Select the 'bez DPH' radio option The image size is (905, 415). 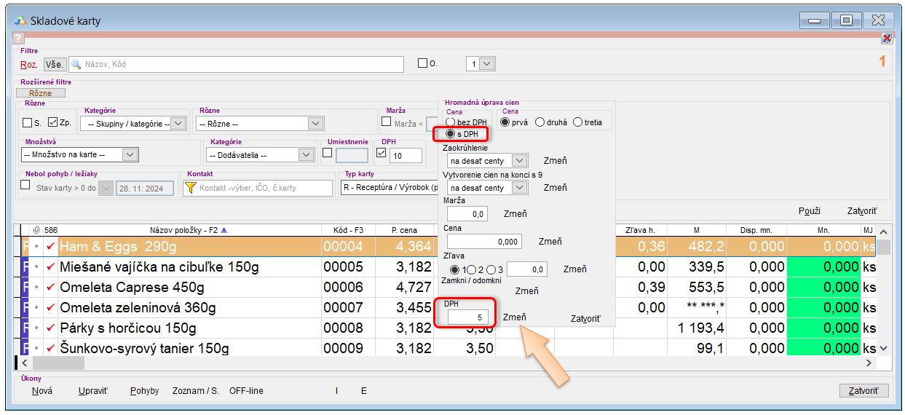click(451, 122)
